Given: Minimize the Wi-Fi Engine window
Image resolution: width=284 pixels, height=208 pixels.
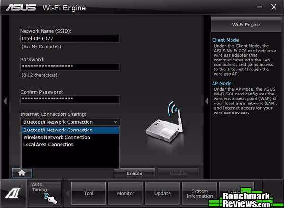Looking at the screenshot, I should pos(259,7).
